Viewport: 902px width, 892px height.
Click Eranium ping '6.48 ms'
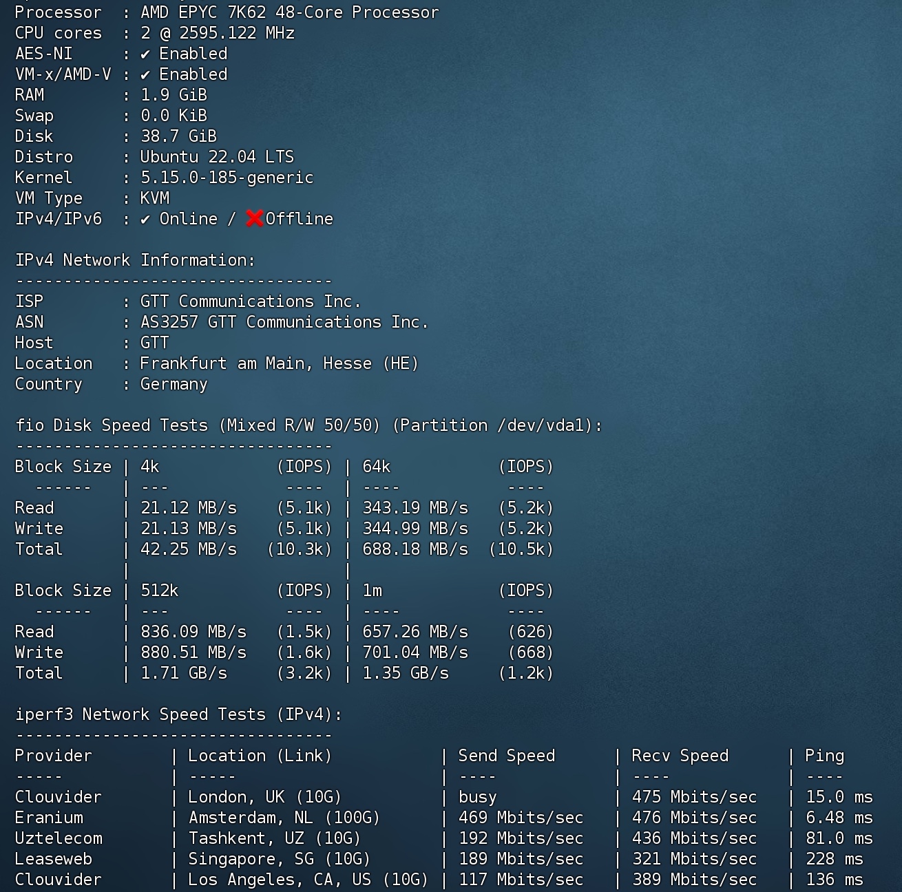[839, 818]
